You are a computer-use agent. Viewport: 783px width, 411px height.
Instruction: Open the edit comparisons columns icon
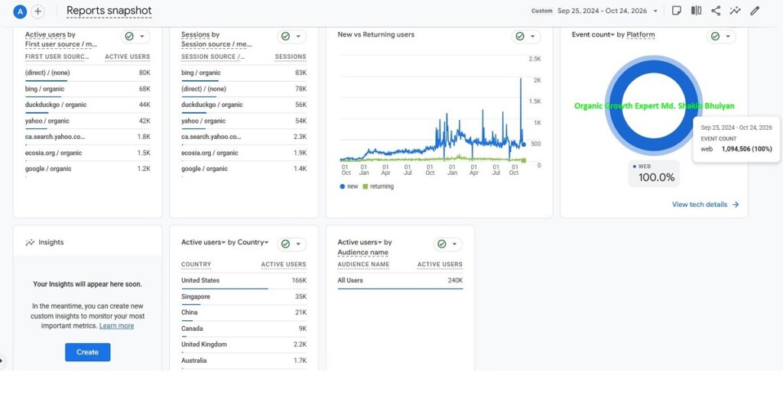[x=696, y=11]
